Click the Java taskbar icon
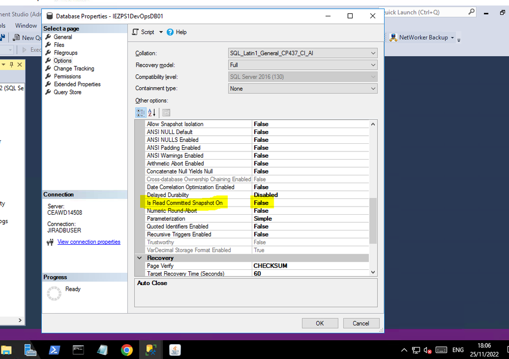The height and width of the screenshot is (359, 509). [175, 350]
